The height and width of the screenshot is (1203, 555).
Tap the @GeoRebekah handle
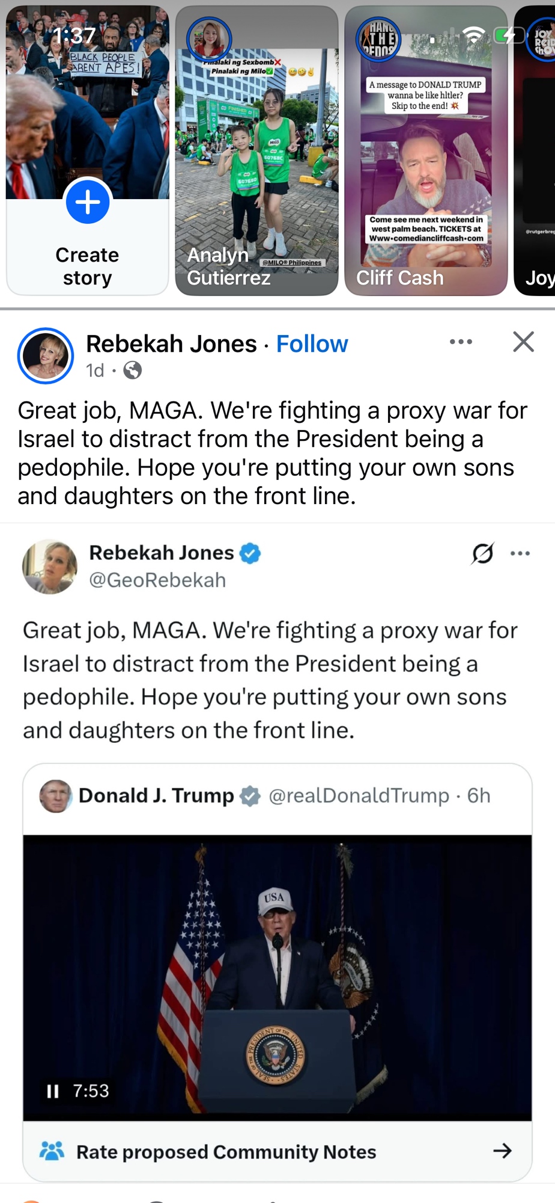point(157,580)
